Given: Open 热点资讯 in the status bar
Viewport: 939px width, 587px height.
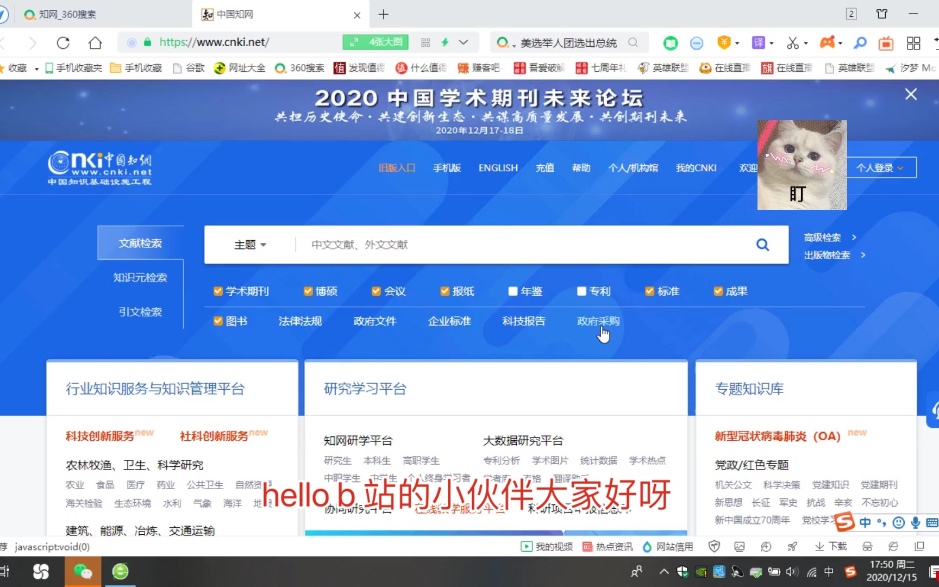Looking at the screenshot, I should click(x=608, y=546).
